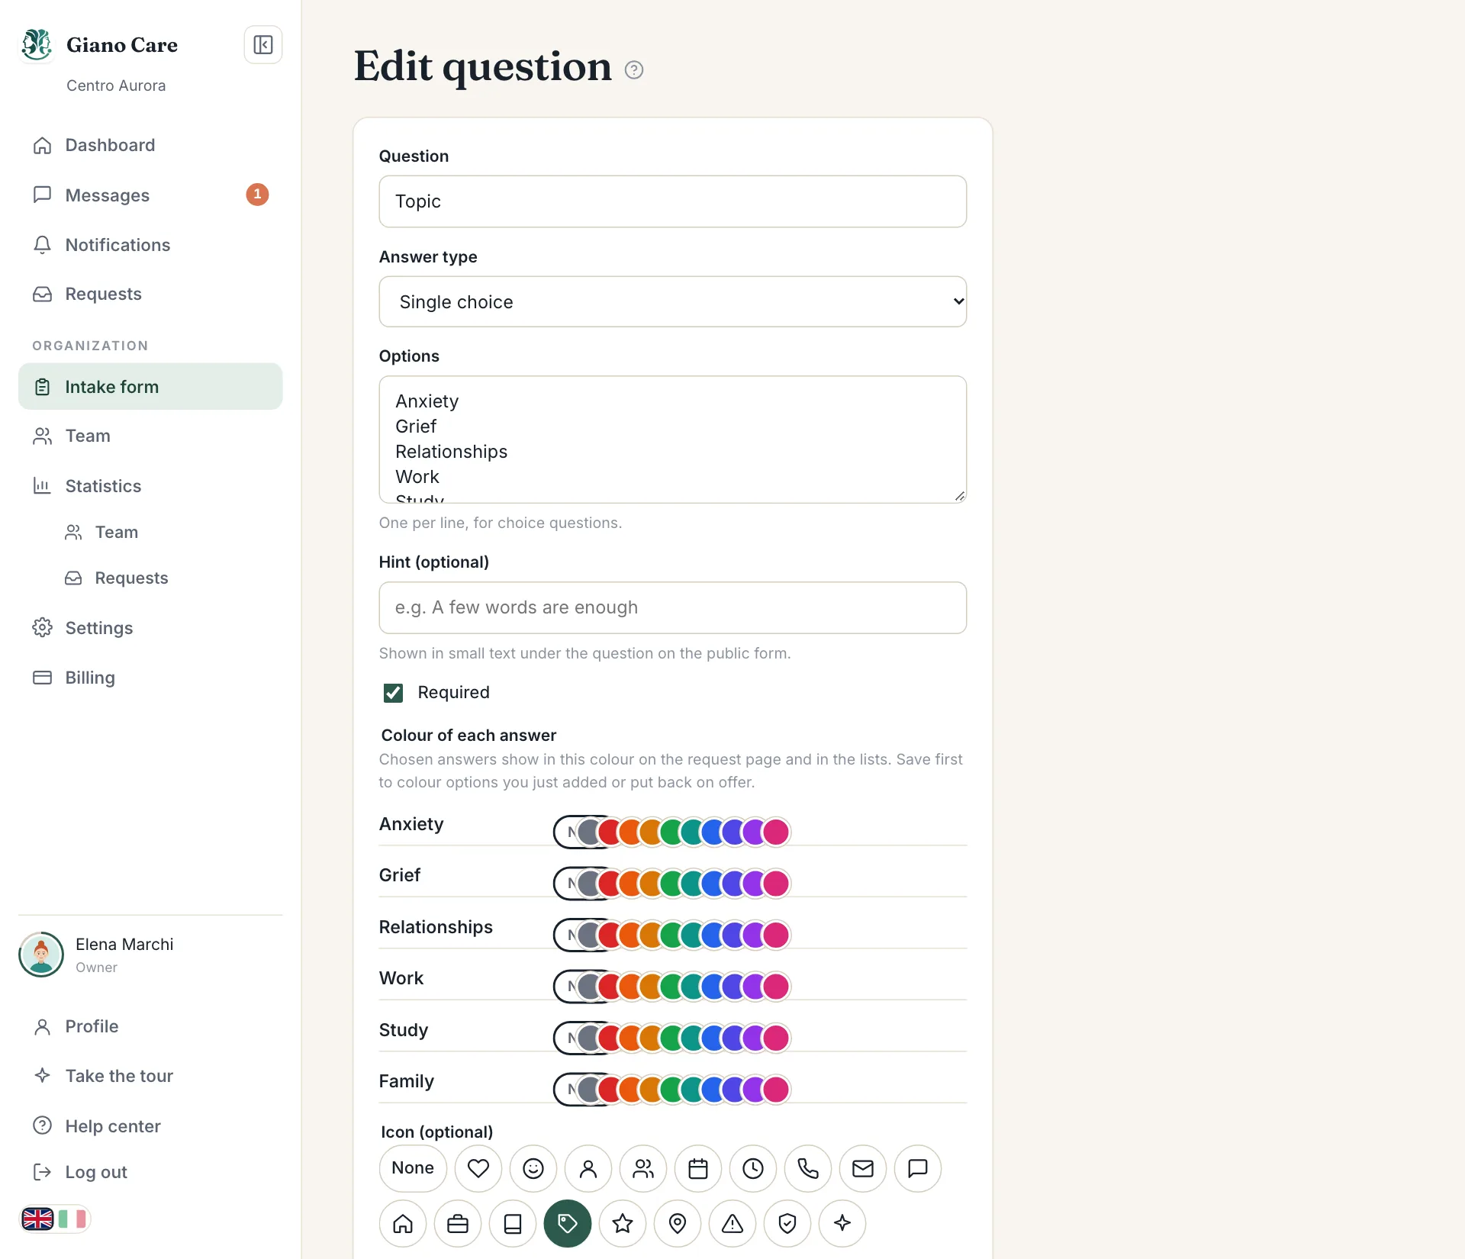Pick the pink colour for Work

click(x=776, y=987)
